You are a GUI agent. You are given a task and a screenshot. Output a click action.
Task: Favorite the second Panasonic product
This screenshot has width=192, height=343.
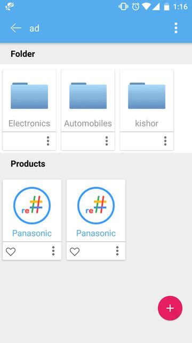pos(75,251)
